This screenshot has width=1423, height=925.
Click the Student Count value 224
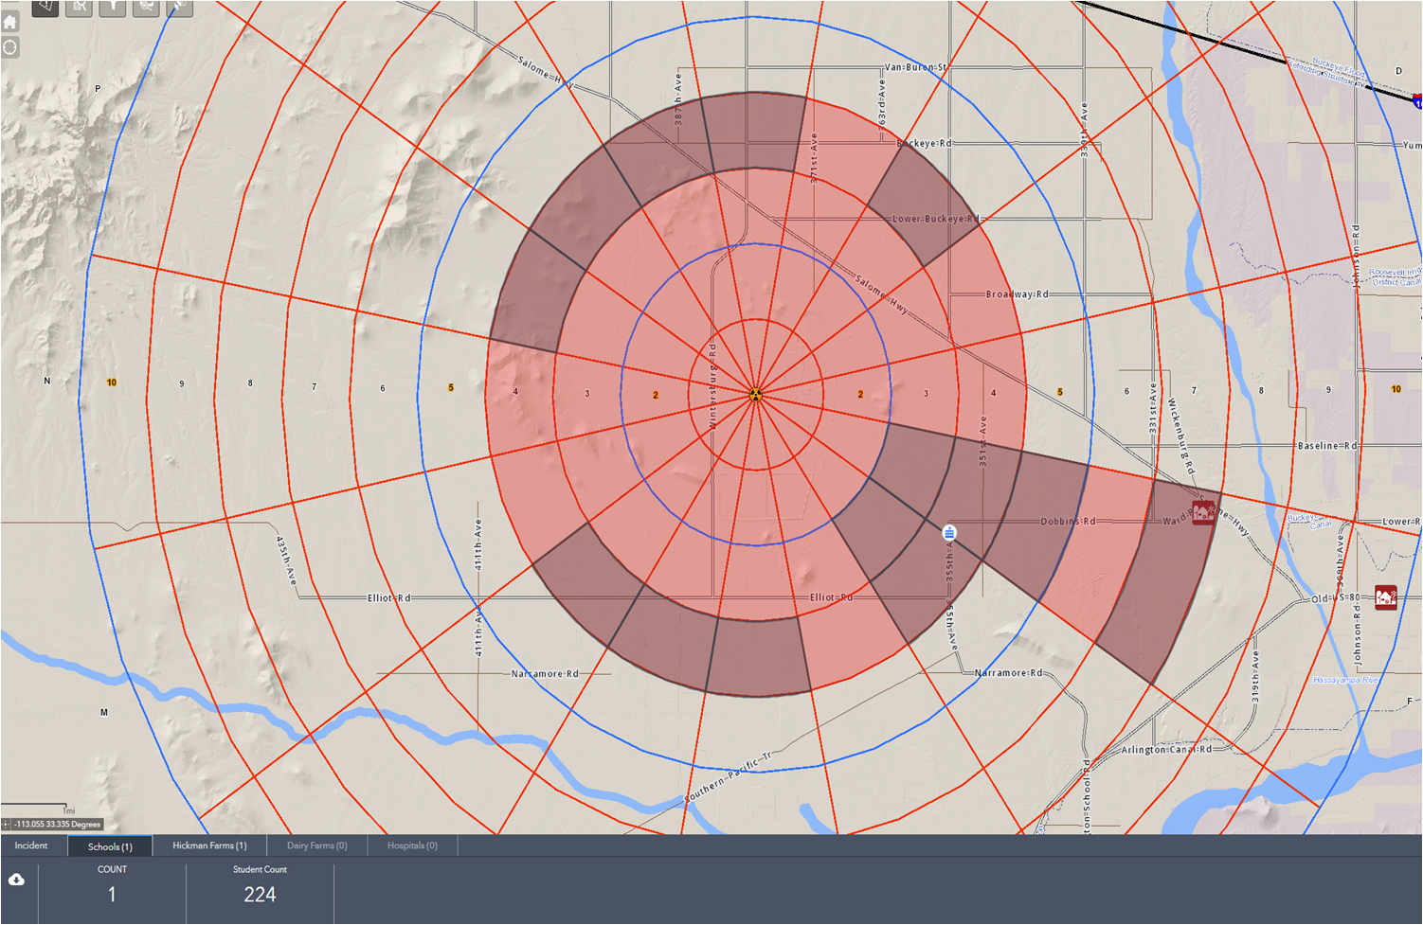(x=260, y=895)
